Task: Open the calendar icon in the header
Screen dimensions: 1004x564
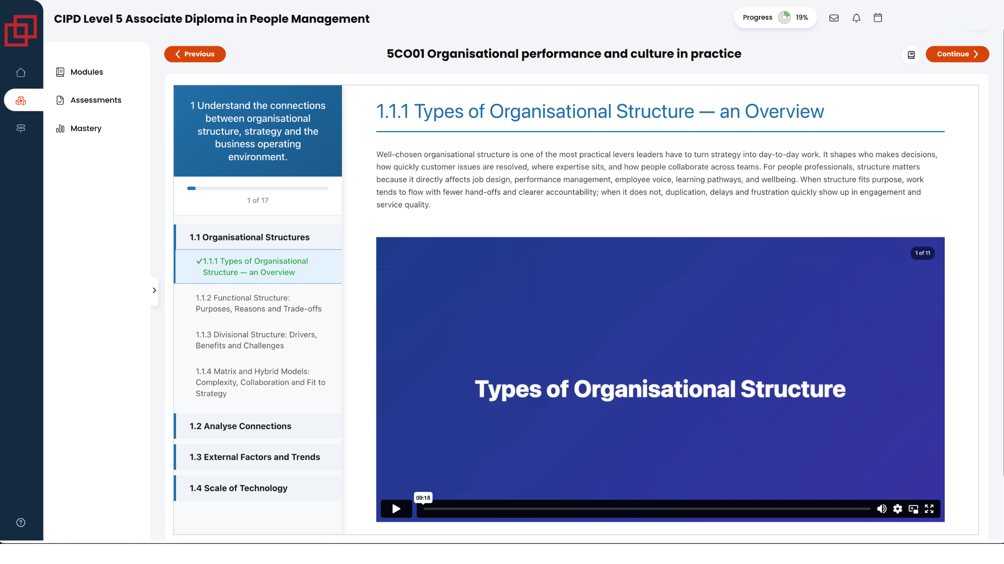Action: coord(878,18)
